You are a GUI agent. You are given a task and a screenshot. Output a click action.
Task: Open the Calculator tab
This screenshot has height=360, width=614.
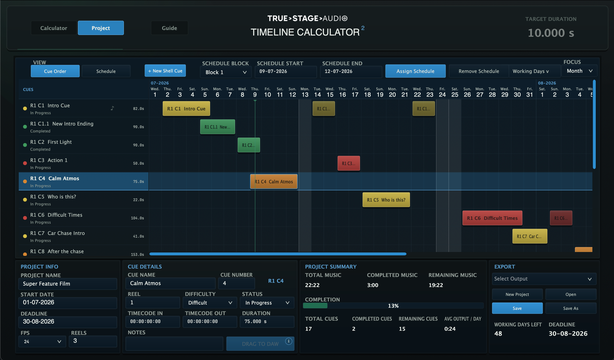(54, 28)
